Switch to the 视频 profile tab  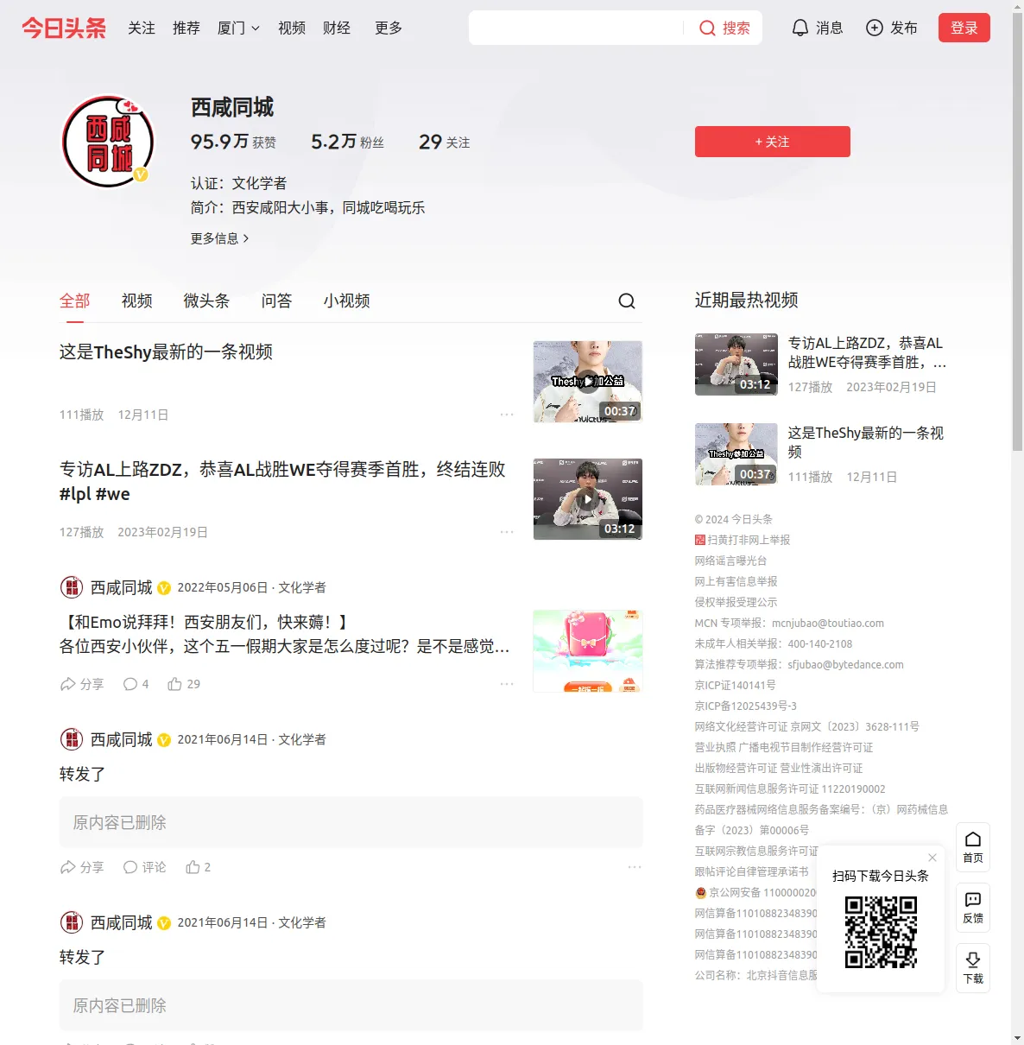[x=137, y=301]
